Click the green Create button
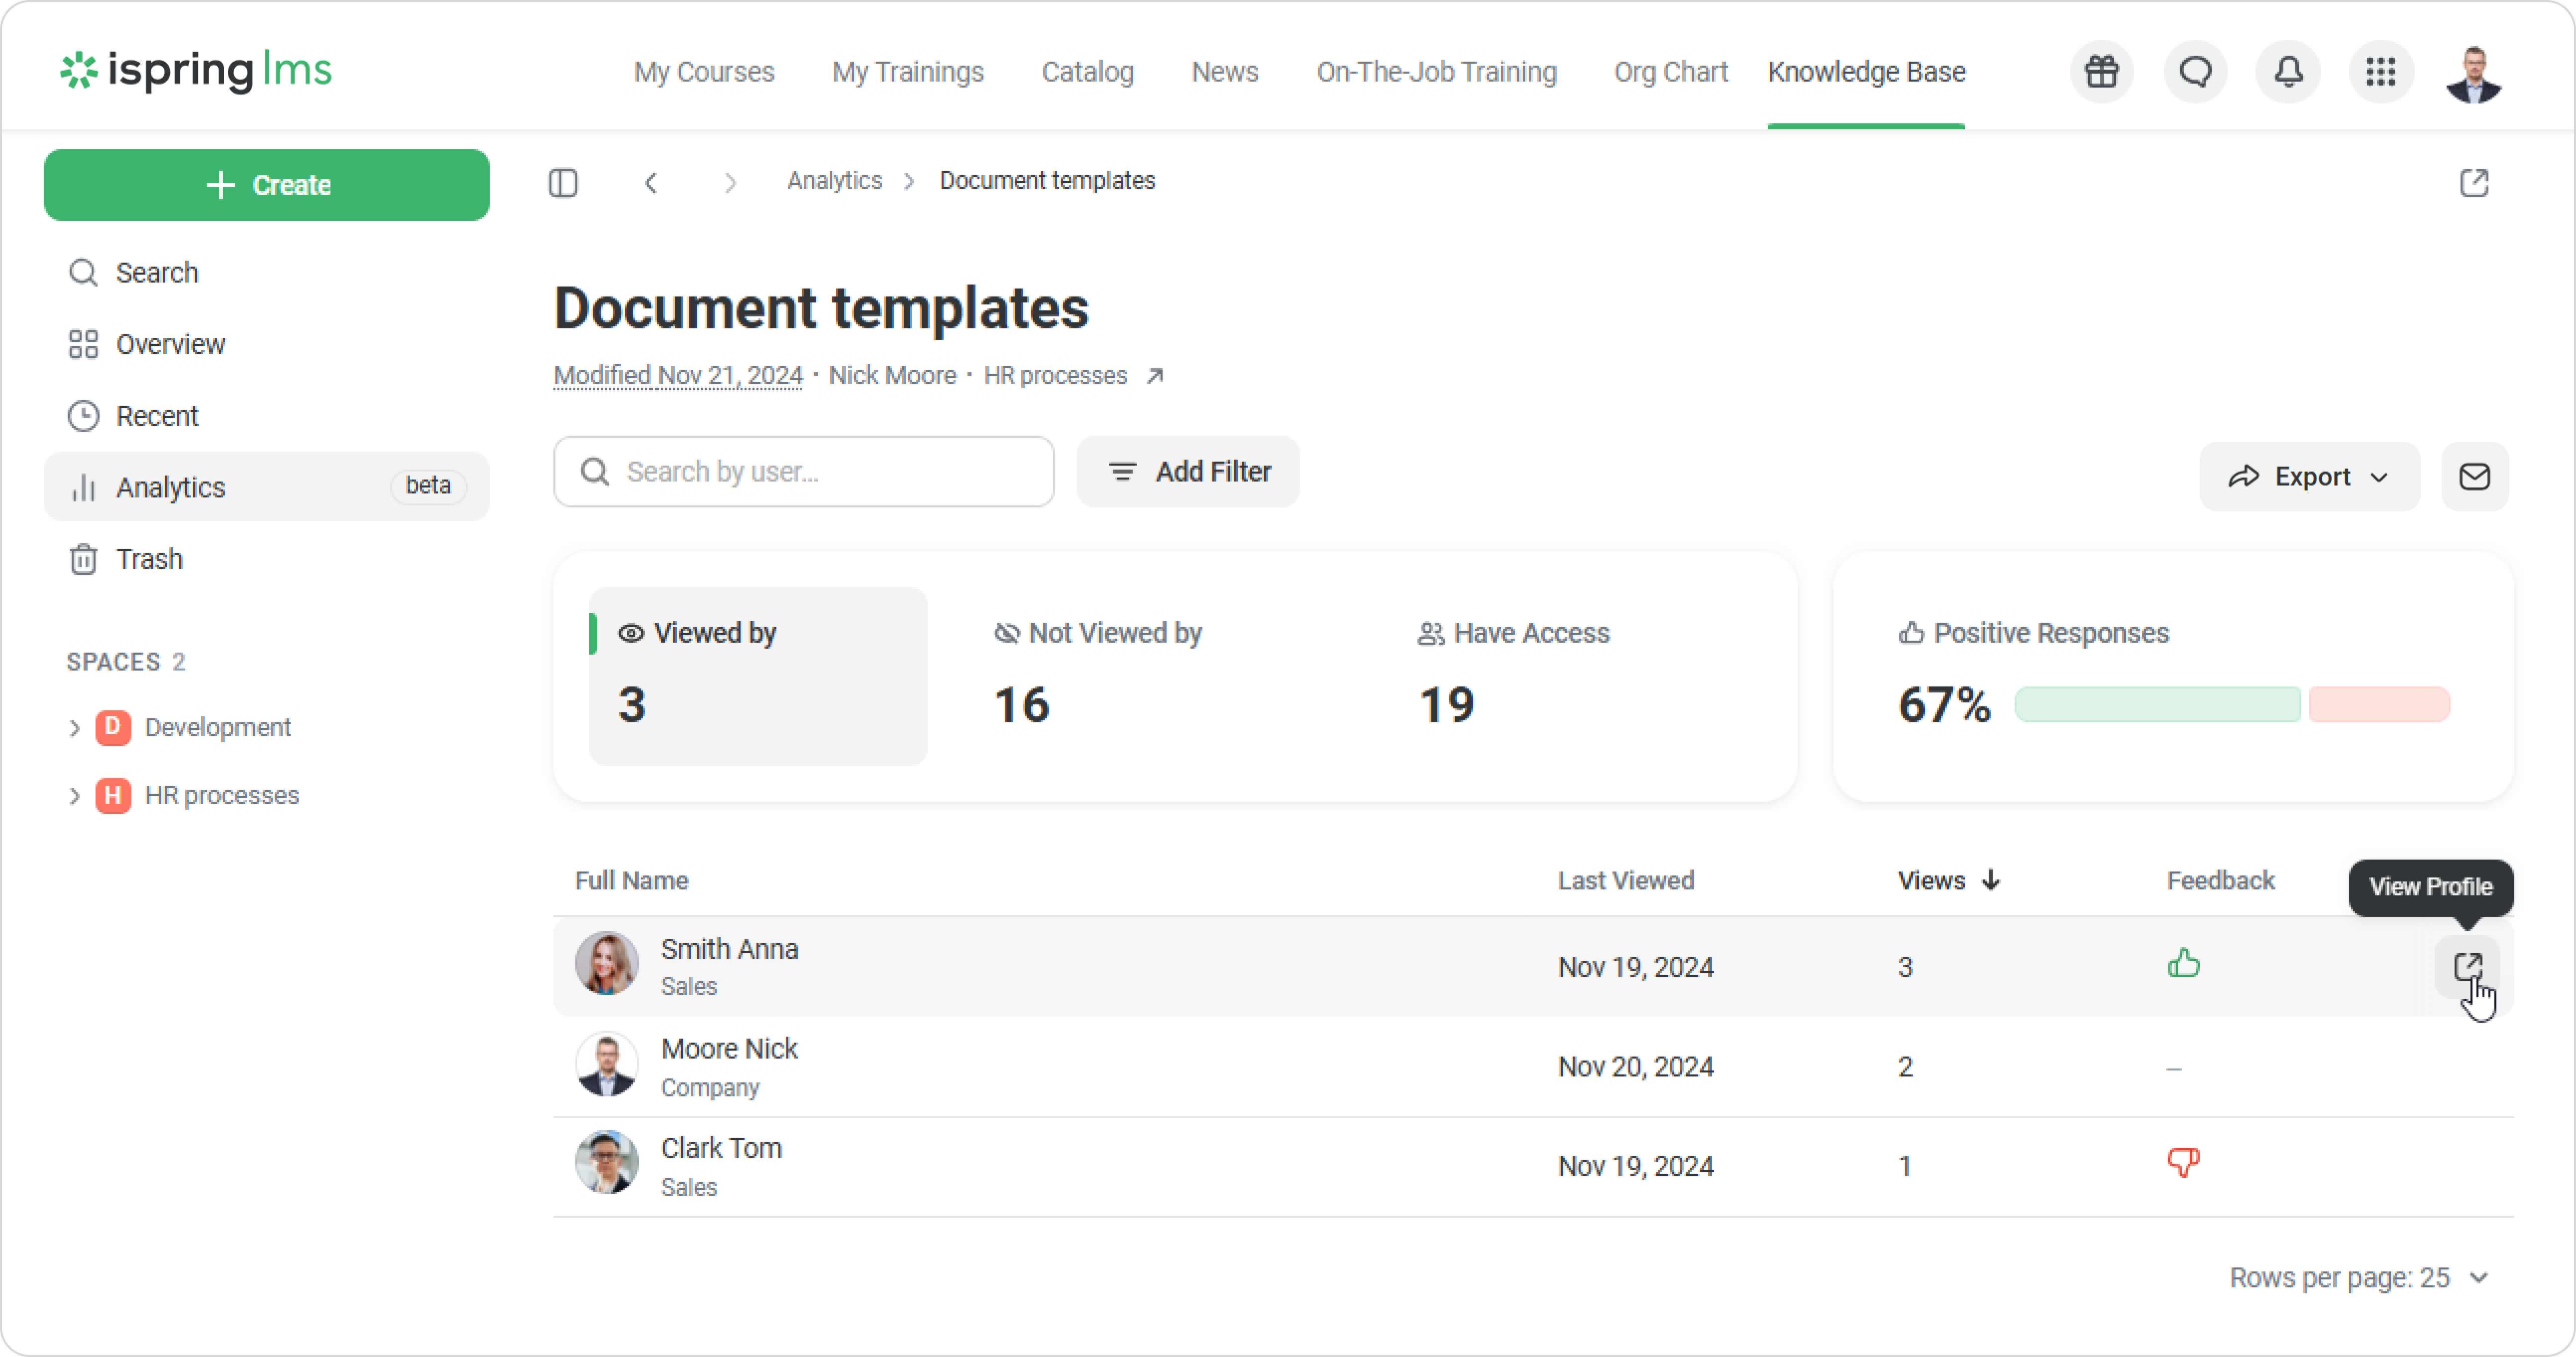2576x1357 pixels. pos(267,185)
